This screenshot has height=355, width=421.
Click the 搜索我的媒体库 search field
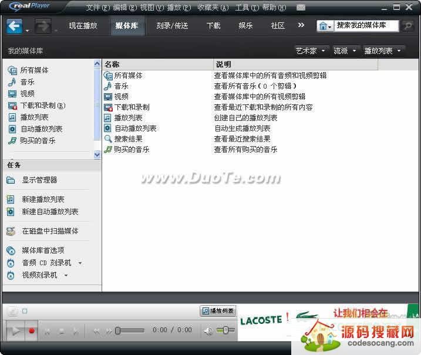click(366, 26)
